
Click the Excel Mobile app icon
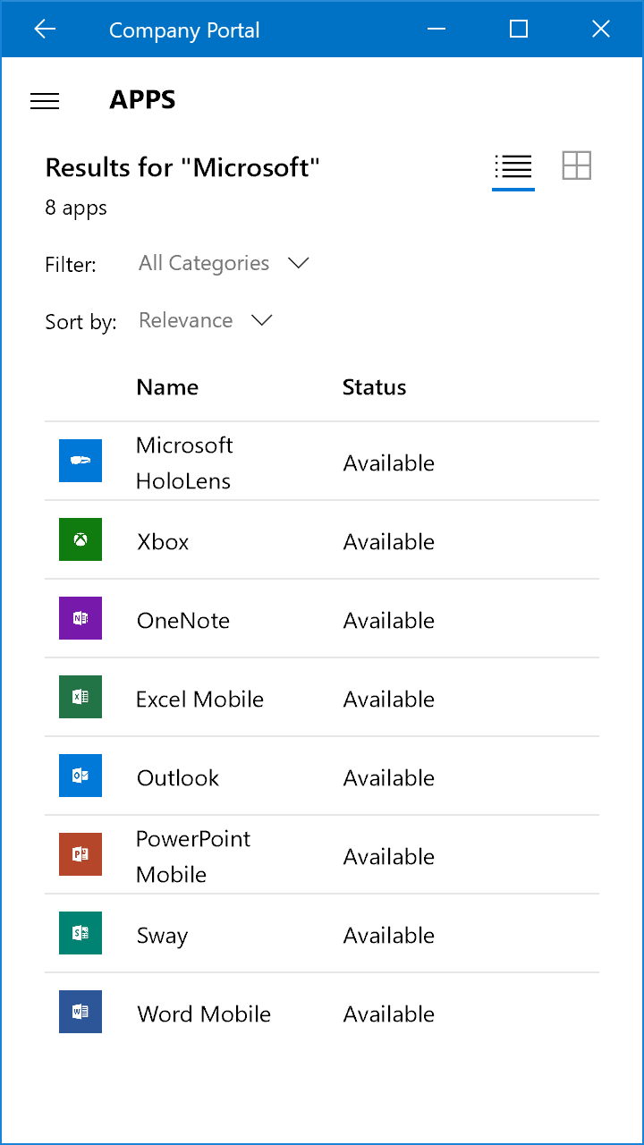tap(80, 697)
